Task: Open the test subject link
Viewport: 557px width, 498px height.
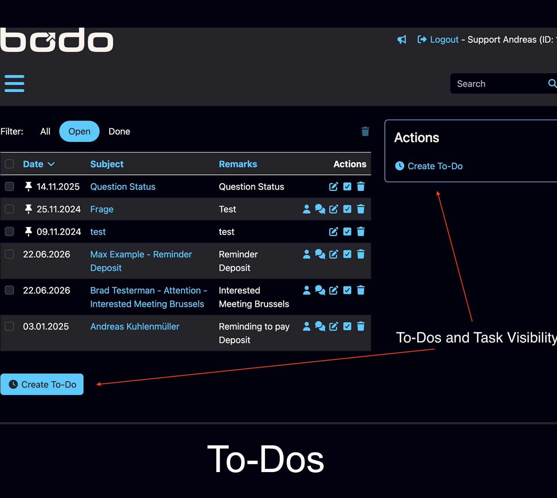Action: tap(98, 232)
